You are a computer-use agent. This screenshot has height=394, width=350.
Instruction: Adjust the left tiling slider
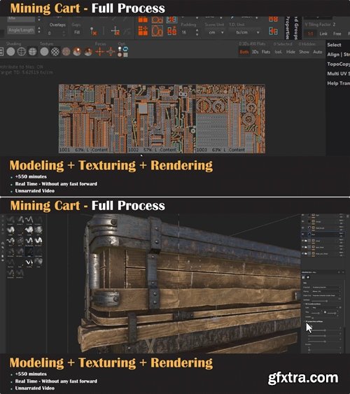click(x=316, y=313)
